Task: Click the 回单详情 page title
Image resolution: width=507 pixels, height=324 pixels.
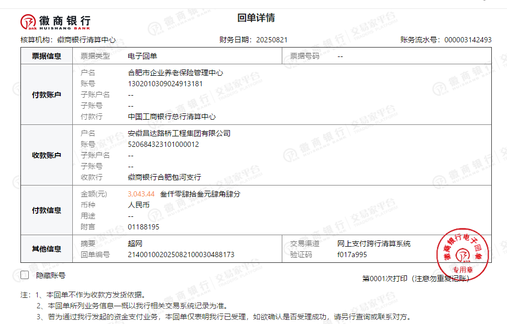Action: [x=256, y=18]
